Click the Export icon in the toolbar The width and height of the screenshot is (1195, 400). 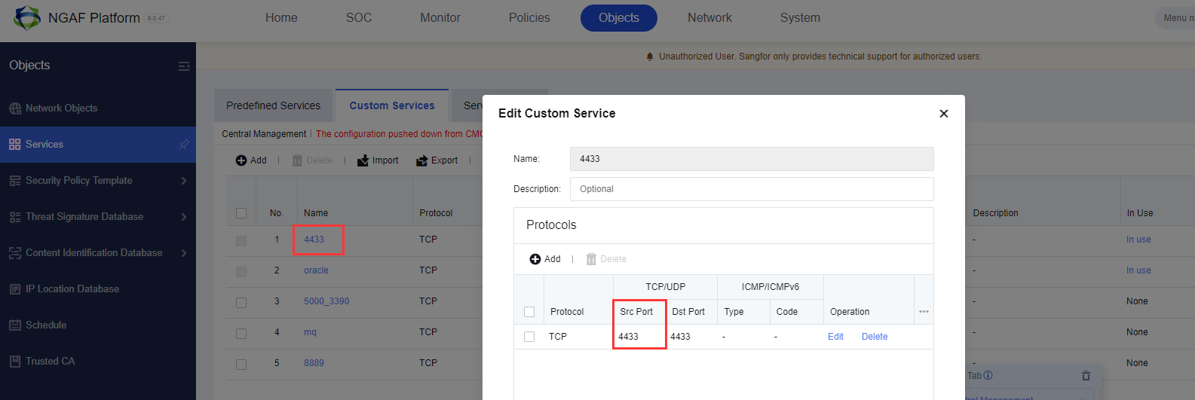[421, 160]
